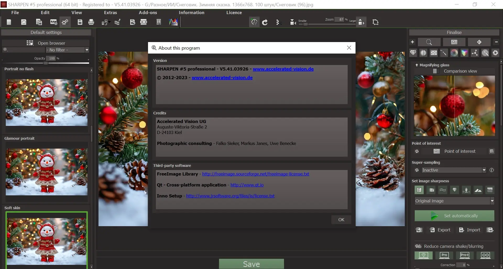The width and height of the screenshot is (503, 269).
Task: Open the color wheel adjustment tool
Action: pos(454,53)
